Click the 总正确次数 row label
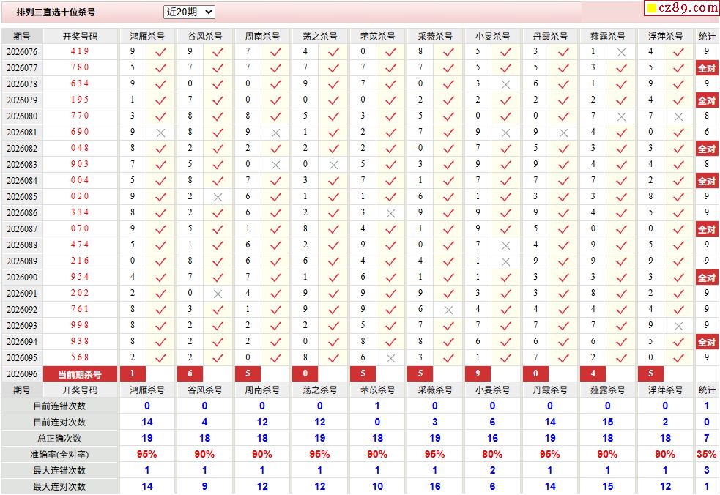This screenshot has width=720, height=495. tap(59, 439)
